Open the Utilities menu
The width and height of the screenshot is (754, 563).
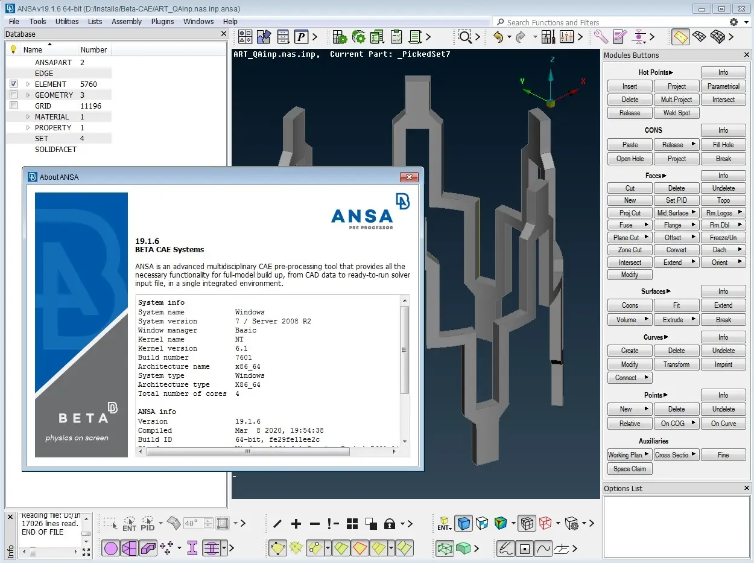[67, 21]
